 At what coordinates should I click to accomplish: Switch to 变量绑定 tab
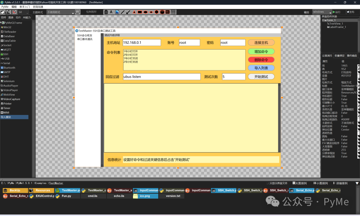[x=339, y=55]
